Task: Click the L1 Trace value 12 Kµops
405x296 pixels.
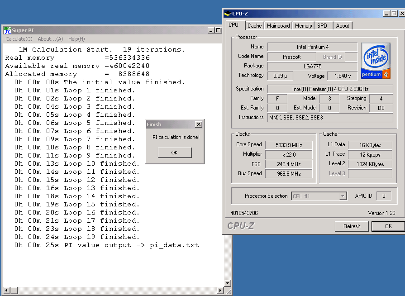Action: pyautogui.click(x=370, y=155)
